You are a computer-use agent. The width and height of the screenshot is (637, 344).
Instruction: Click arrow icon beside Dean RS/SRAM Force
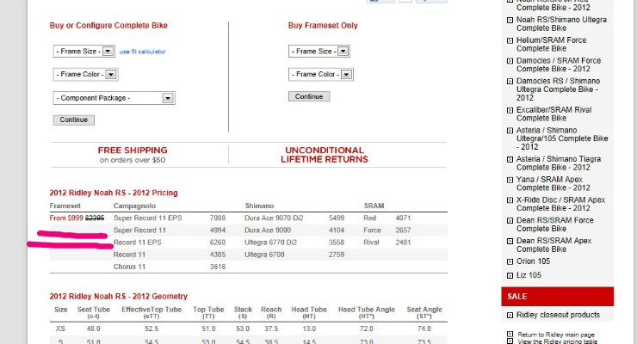coord(510,221)
